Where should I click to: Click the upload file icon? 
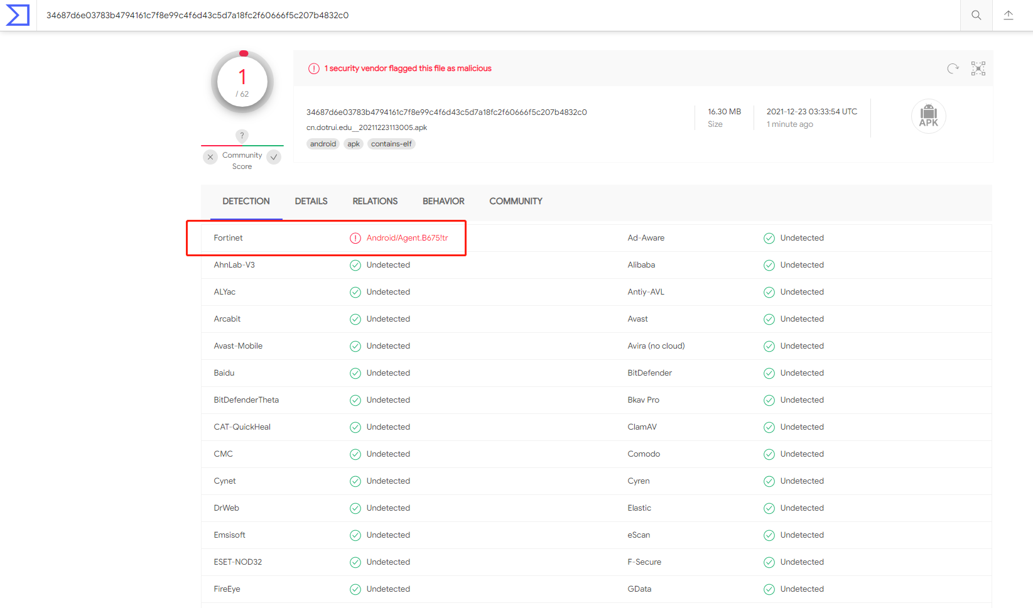[1009, 15]
